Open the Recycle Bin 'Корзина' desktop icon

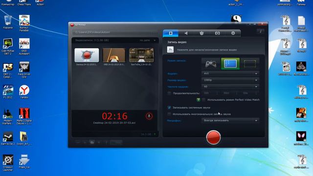(8, 22)
